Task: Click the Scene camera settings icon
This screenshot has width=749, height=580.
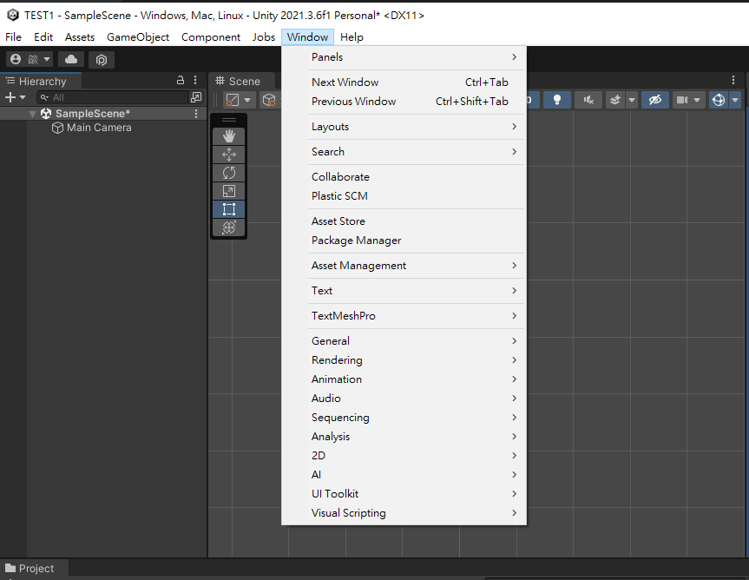Action: click(682, 100)
